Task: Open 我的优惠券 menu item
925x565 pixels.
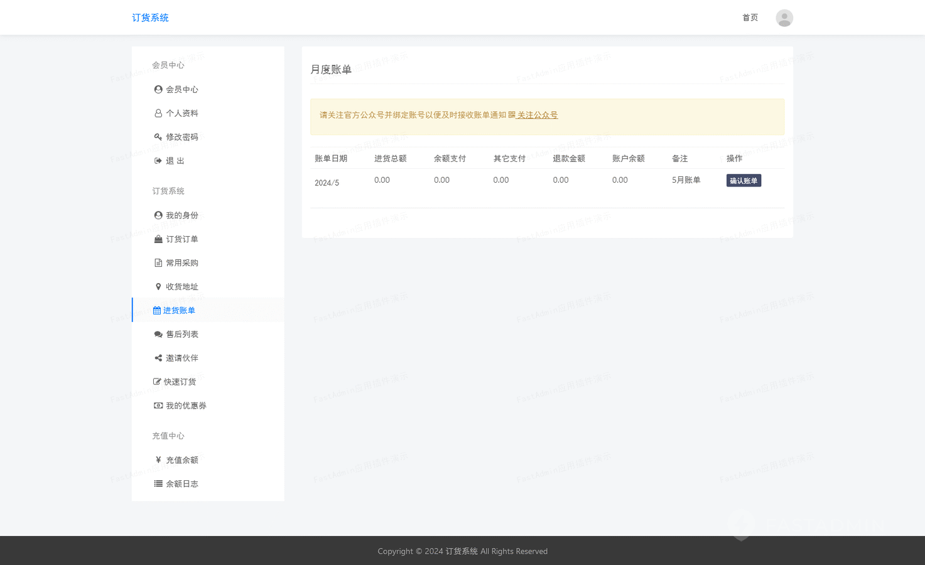Action: pos(186,406)
